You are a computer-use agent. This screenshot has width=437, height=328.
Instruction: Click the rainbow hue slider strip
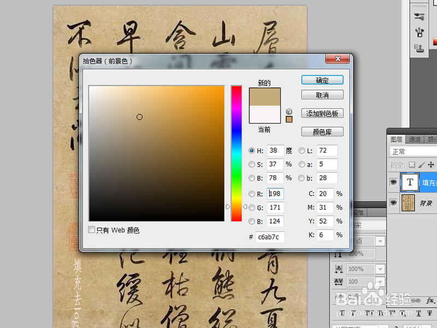tap(237, 154)
